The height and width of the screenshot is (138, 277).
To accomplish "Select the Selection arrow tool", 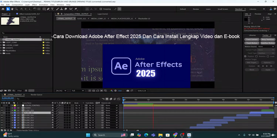I will click(8, 9).
